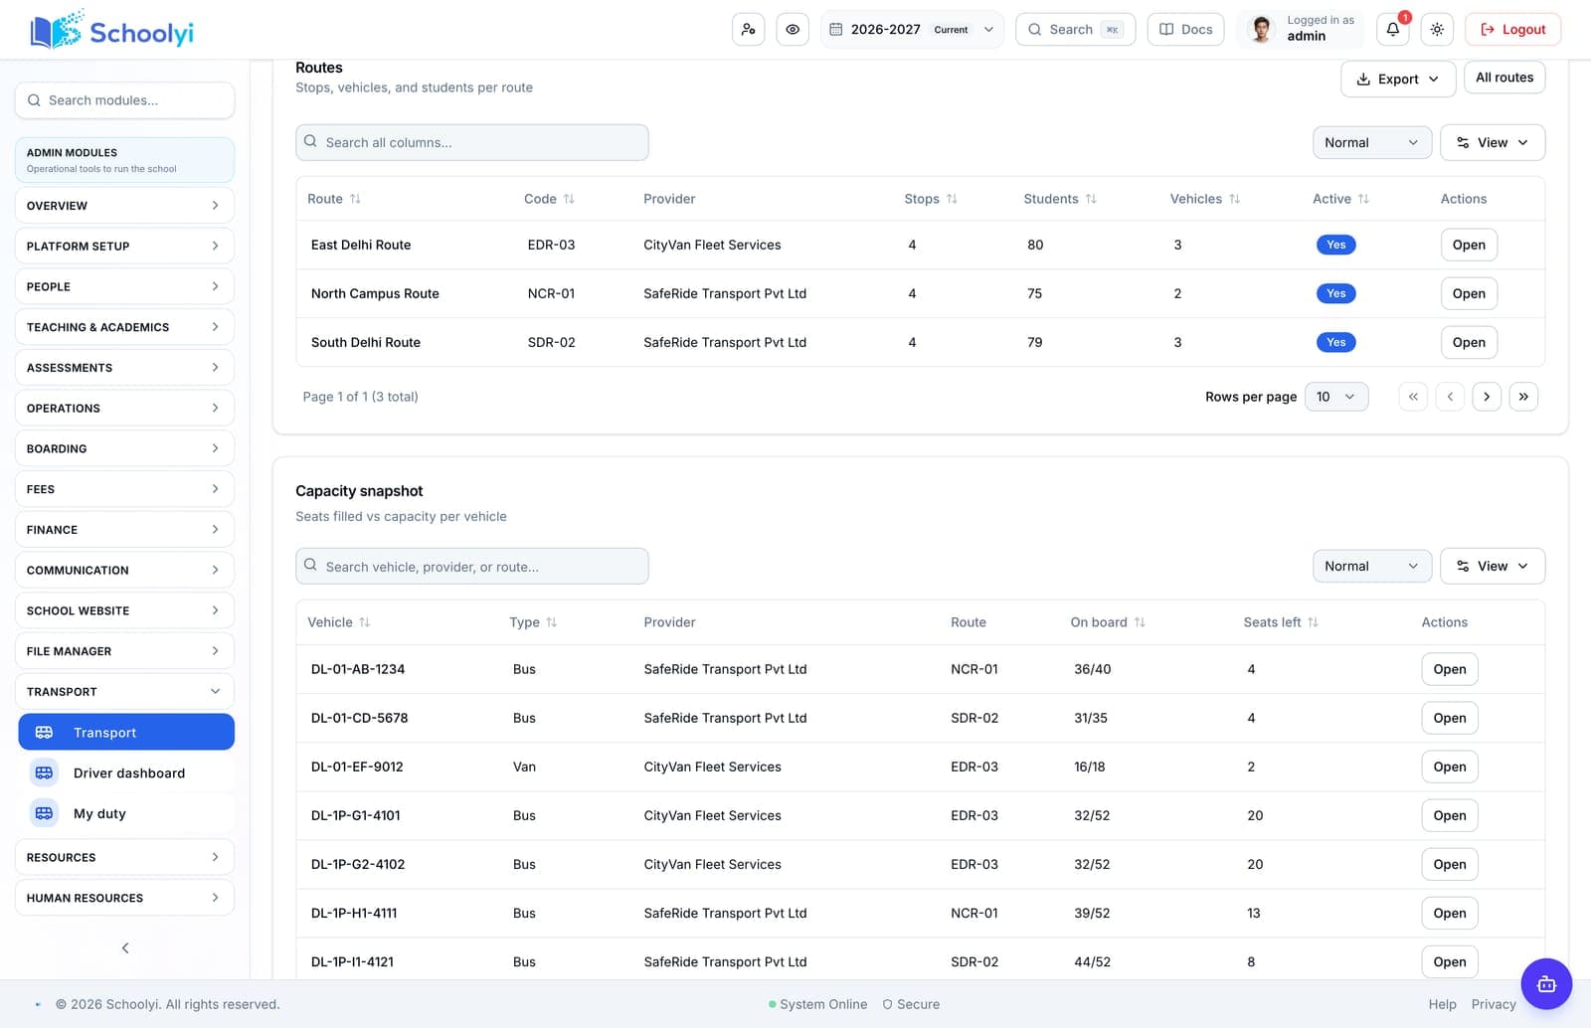Change Rows per page dropdown

pos(1335,397)
